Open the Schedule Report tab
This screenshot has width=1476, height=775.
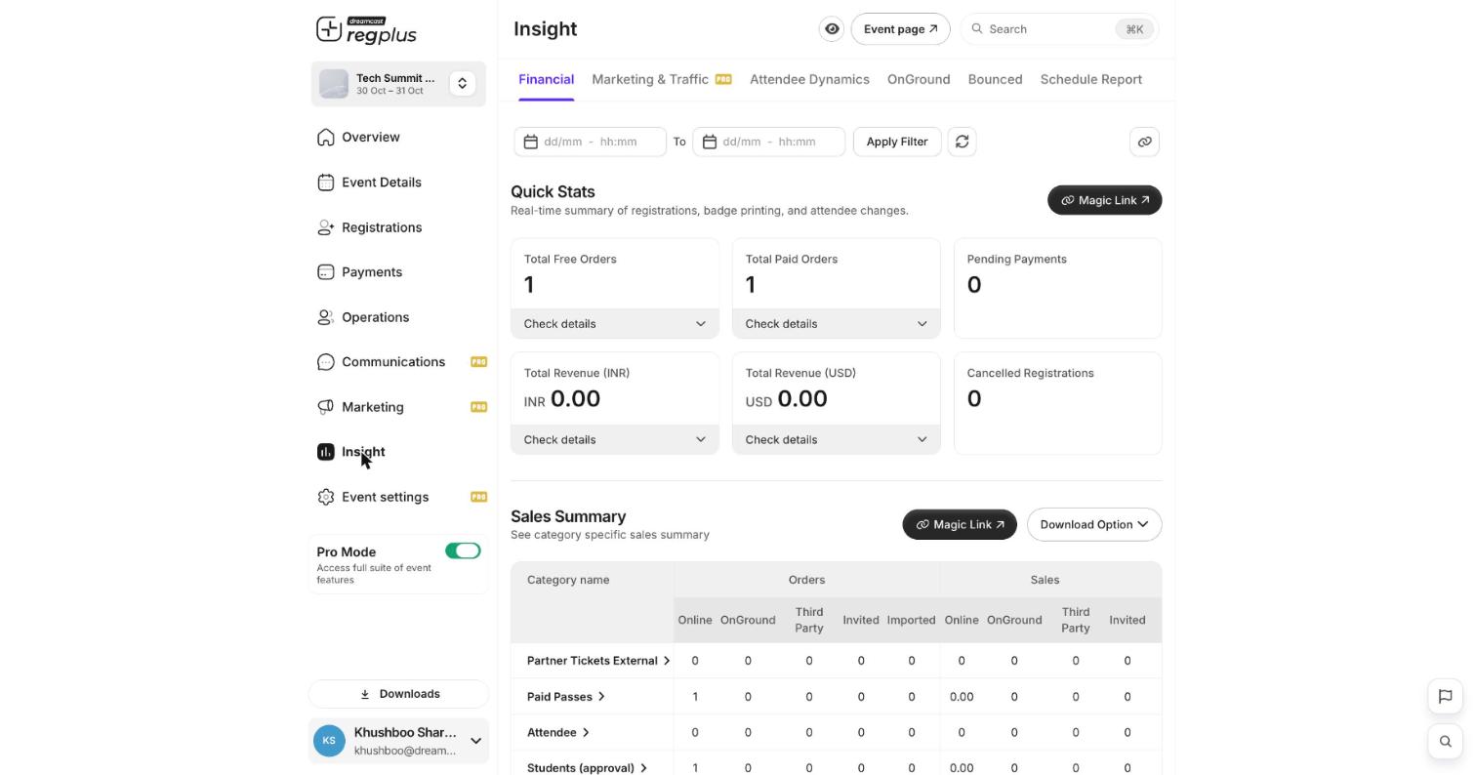coord(1090,80)
